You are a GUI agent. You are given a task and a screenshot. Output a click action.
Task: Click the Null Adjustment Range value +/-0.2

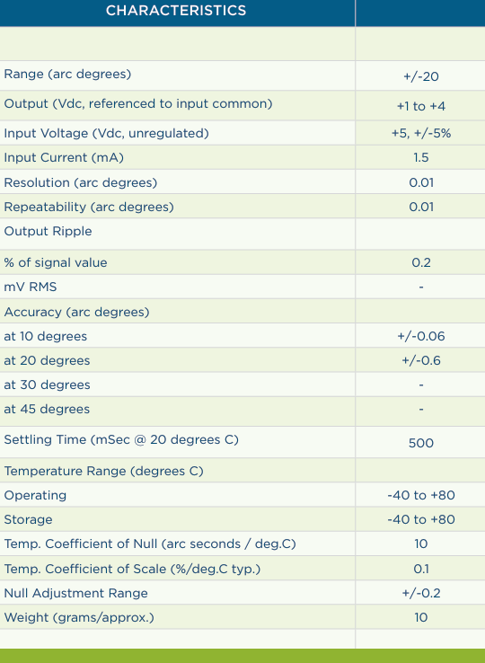[420, 593]
